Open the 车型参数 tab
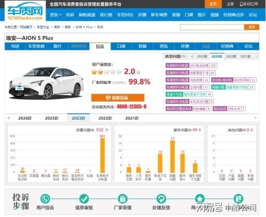This screenshot has width=266, height=217. (x=36, y=46)
